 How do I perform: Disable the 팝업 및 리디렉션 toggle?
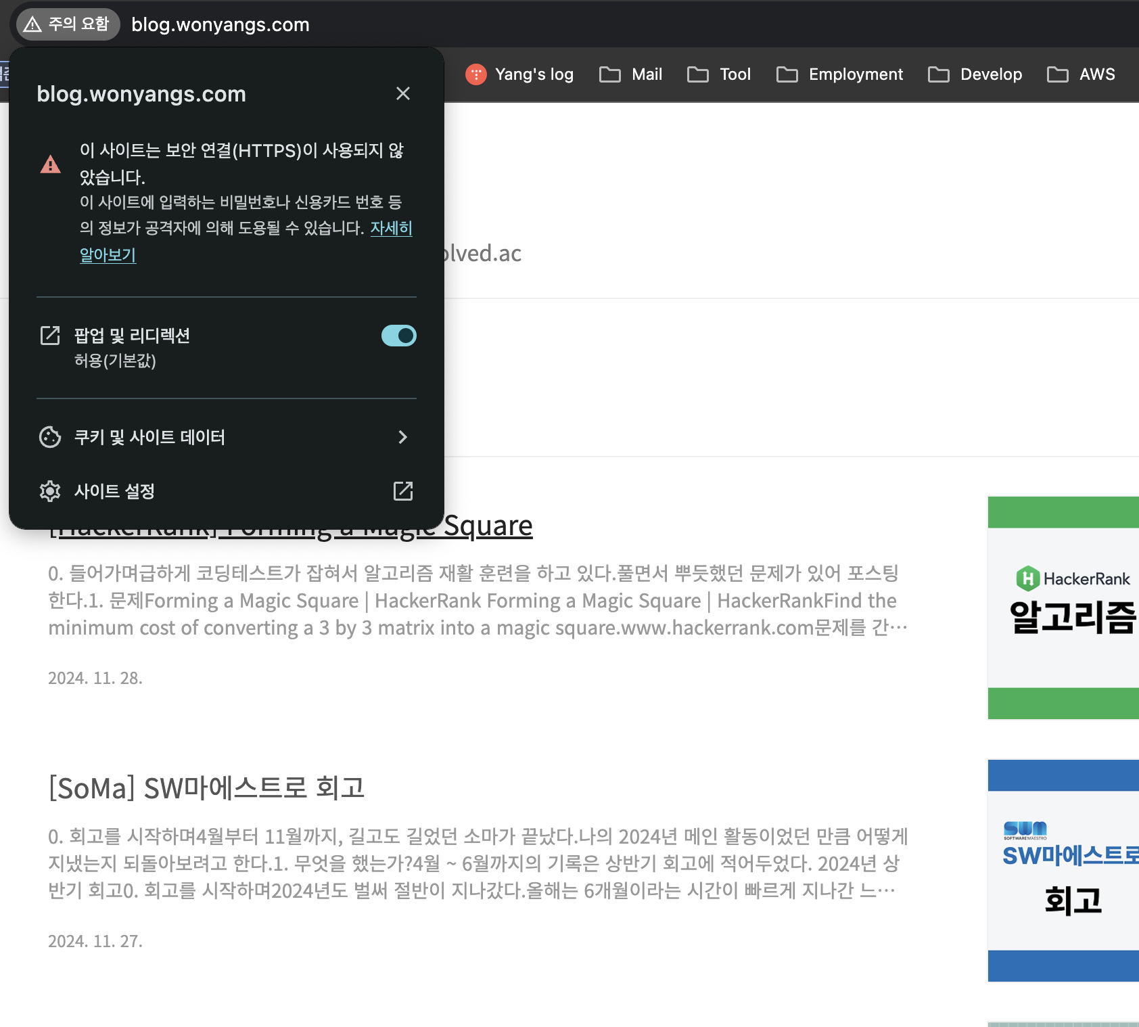tap(398, 335)
